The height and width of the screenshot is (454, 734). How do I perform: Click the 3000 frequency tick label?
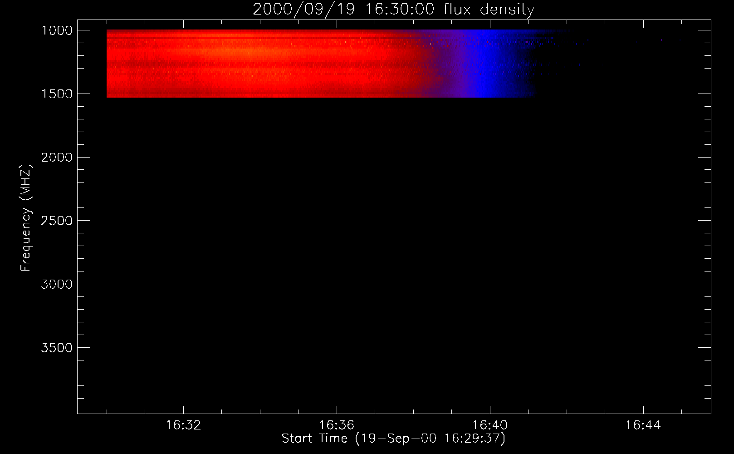coord(57,285)
